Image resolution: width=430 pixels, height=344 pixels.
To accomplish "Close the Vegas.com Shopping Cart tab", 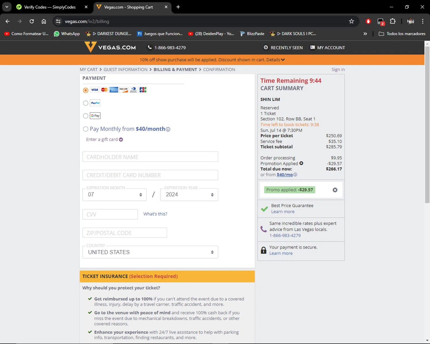I will pyautogui.click(x=166, y=7).
